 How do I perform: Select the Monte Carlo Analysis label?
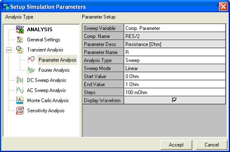click(48, 100)
